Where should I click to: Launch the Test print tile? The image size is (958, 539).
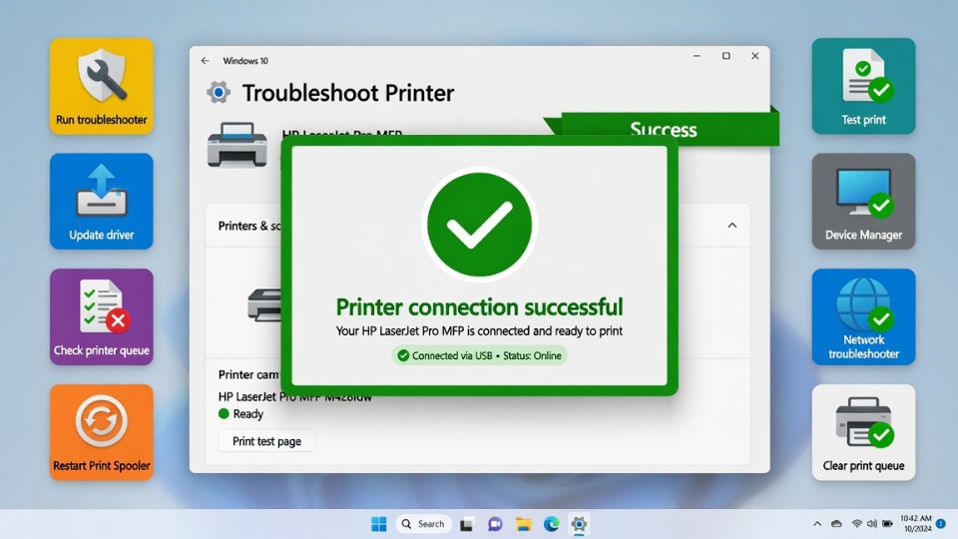[x=863, y=86]
